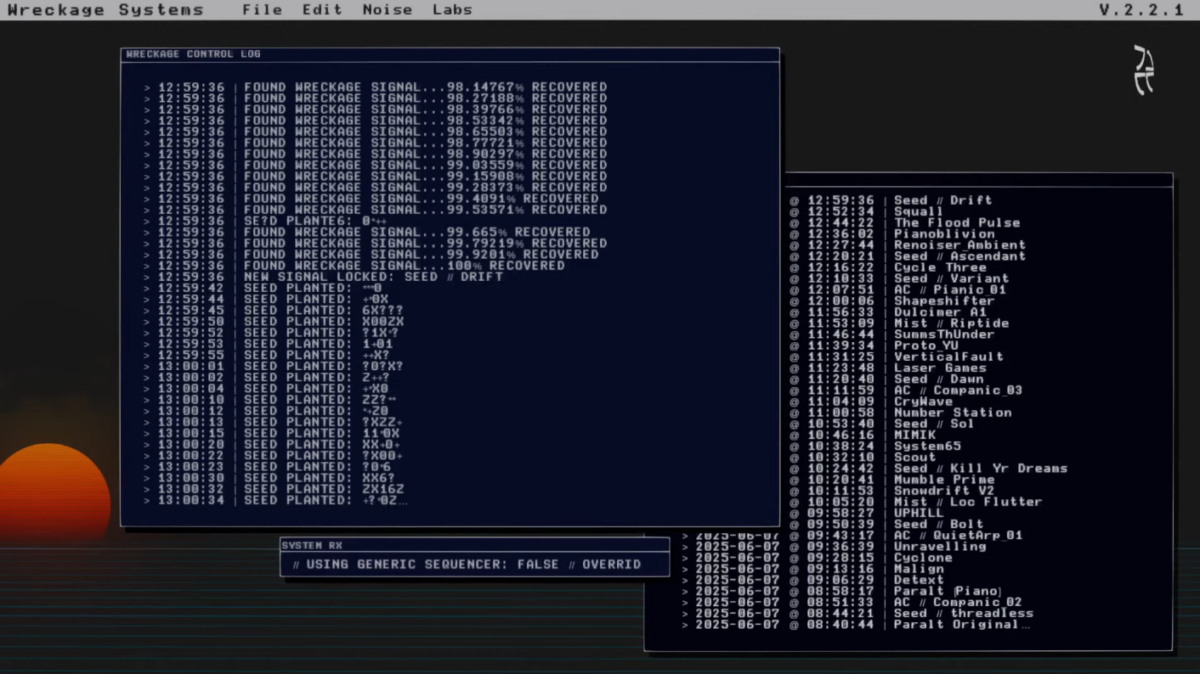
Task: Click the V.2.2.1 version label
Action: pos(1141,10)
